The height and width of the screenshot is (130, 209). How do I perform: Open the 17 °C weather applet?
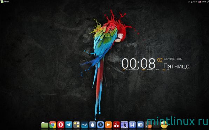tap(194, 2)
